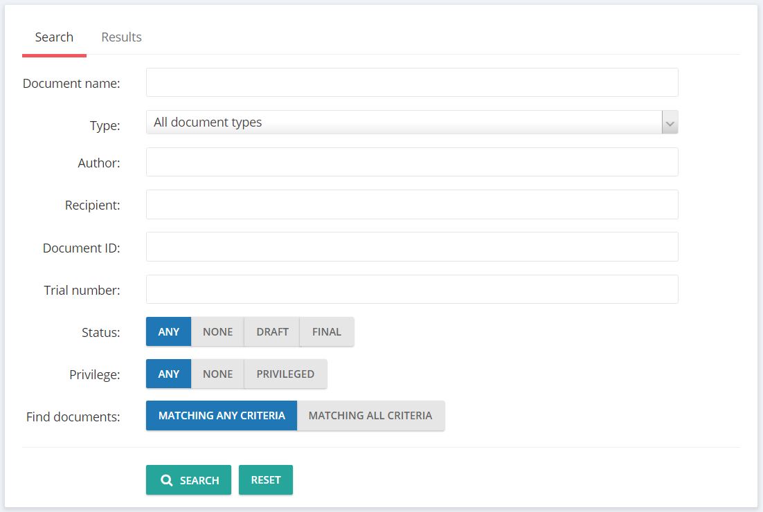Click the magnifier icon on Search button

click(166, 480)
